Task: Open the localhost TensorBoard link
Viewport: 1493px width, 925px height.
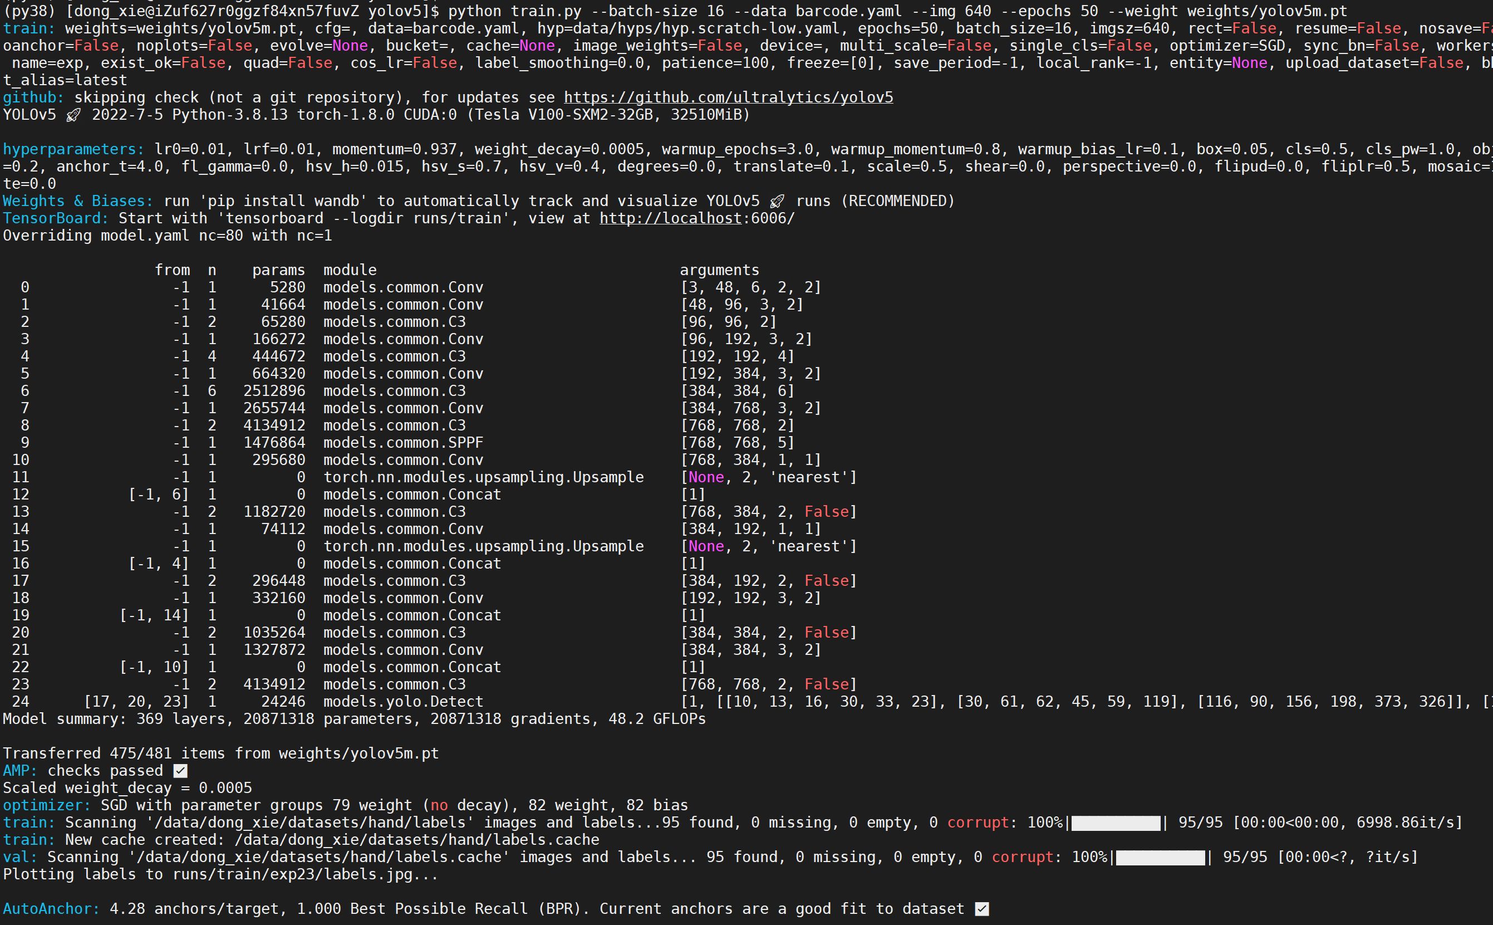Action: pos(670,218)
